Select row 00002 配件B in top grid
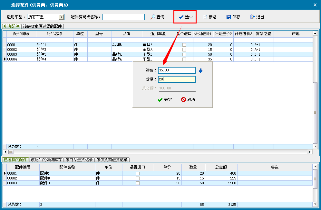This screenshot has height=210, width=321. pyautogui.click(x=45, y=50)
